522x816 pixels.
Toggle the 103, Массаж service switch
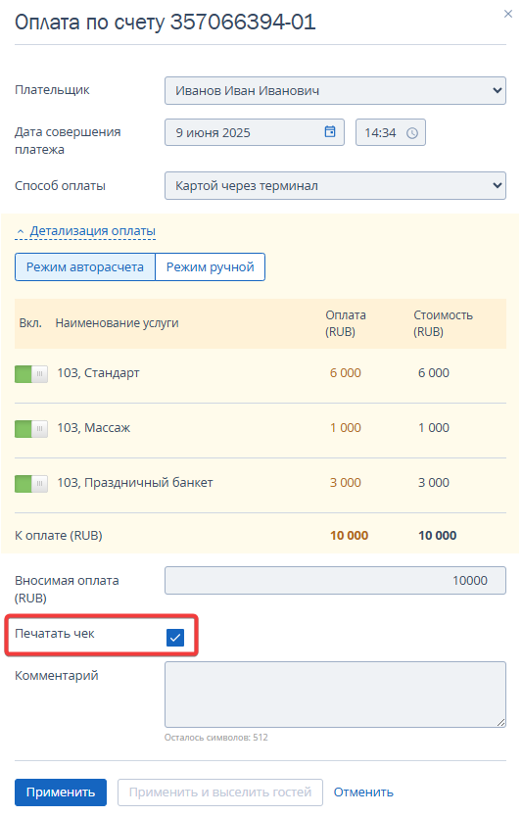(x=31, y=429)
